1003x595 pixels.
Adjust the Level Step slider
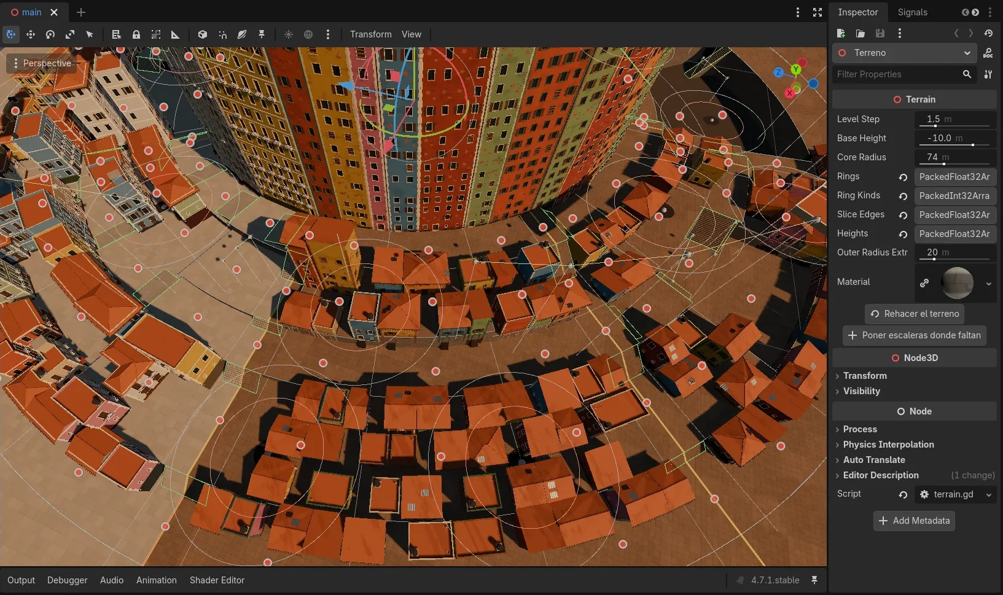pos(954,126)
